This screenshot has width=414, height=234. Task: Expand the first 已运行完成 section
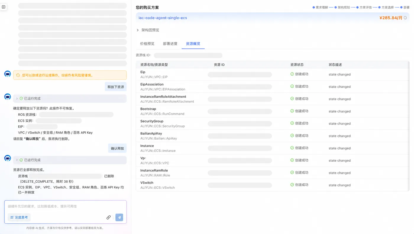coord(17,99)
